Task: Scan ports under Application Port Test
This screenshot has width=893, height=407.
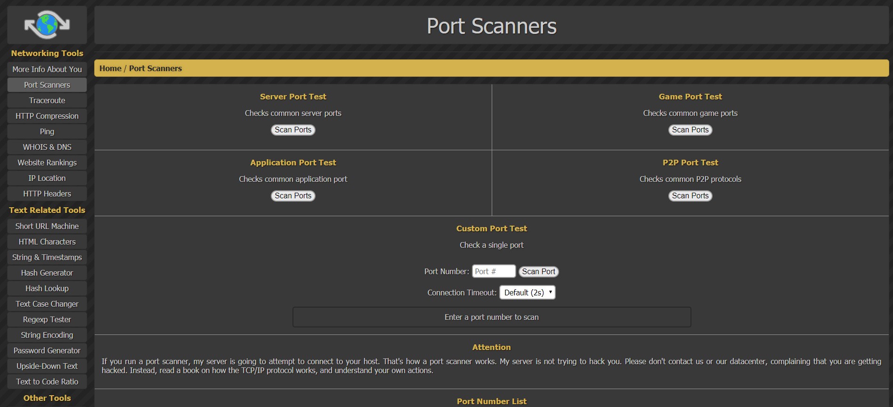Action: 293,195
